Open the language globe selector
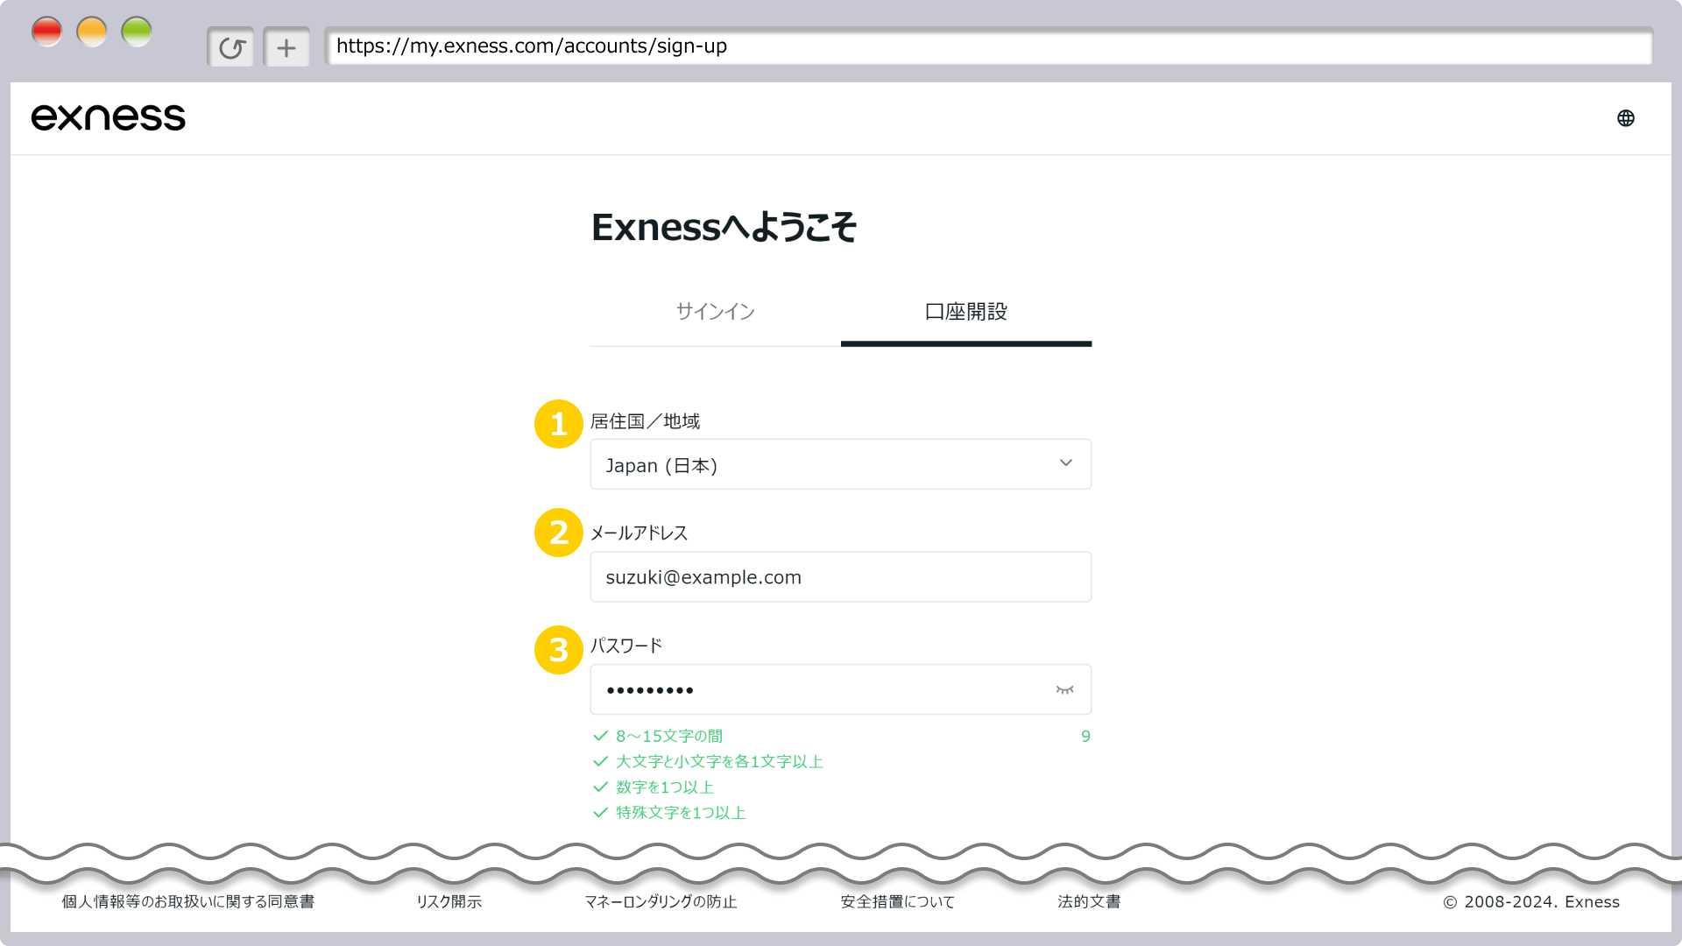Image resolution: width=1682 pixels, height=946 pixels. pyautogui.click(x=1626, y=118)
